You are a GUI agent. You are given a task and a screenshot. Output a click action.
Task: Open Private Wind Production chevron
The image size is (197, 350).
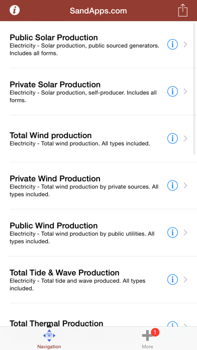click(x=185, y=186)
